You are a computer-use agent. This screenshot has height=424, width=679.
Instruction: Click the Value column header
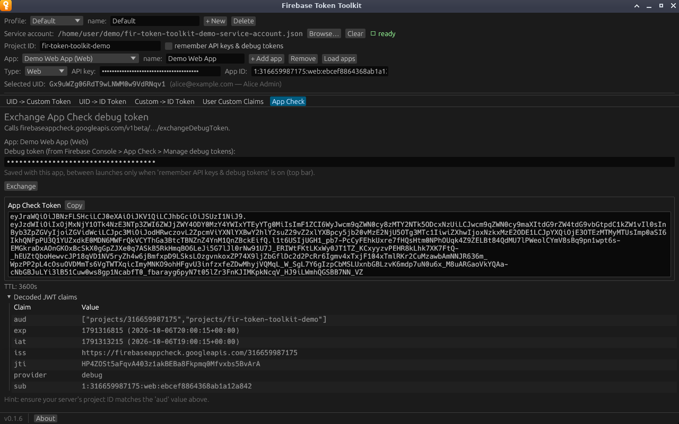[90, 307]
